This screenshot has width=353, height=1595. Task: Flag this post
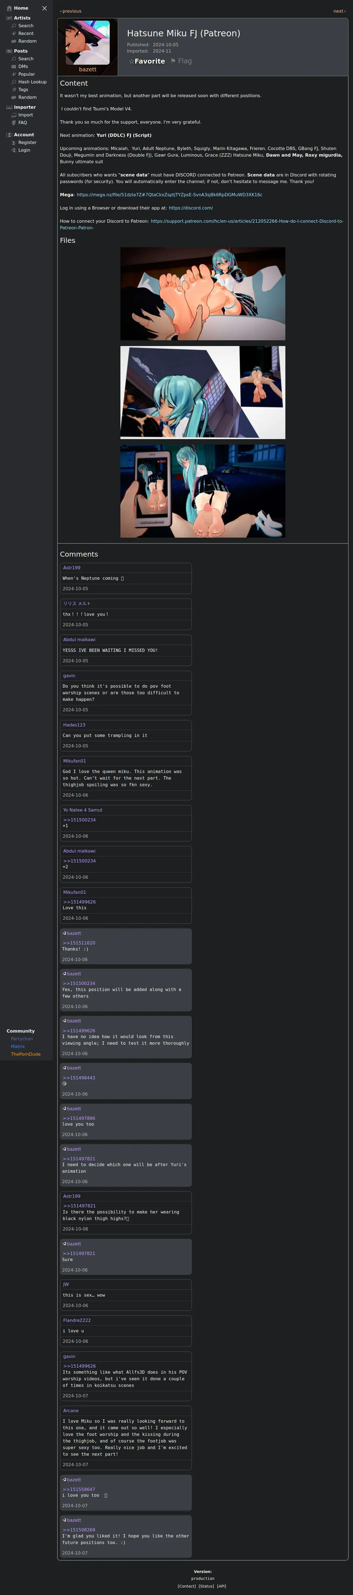click(x=181, y=61)
